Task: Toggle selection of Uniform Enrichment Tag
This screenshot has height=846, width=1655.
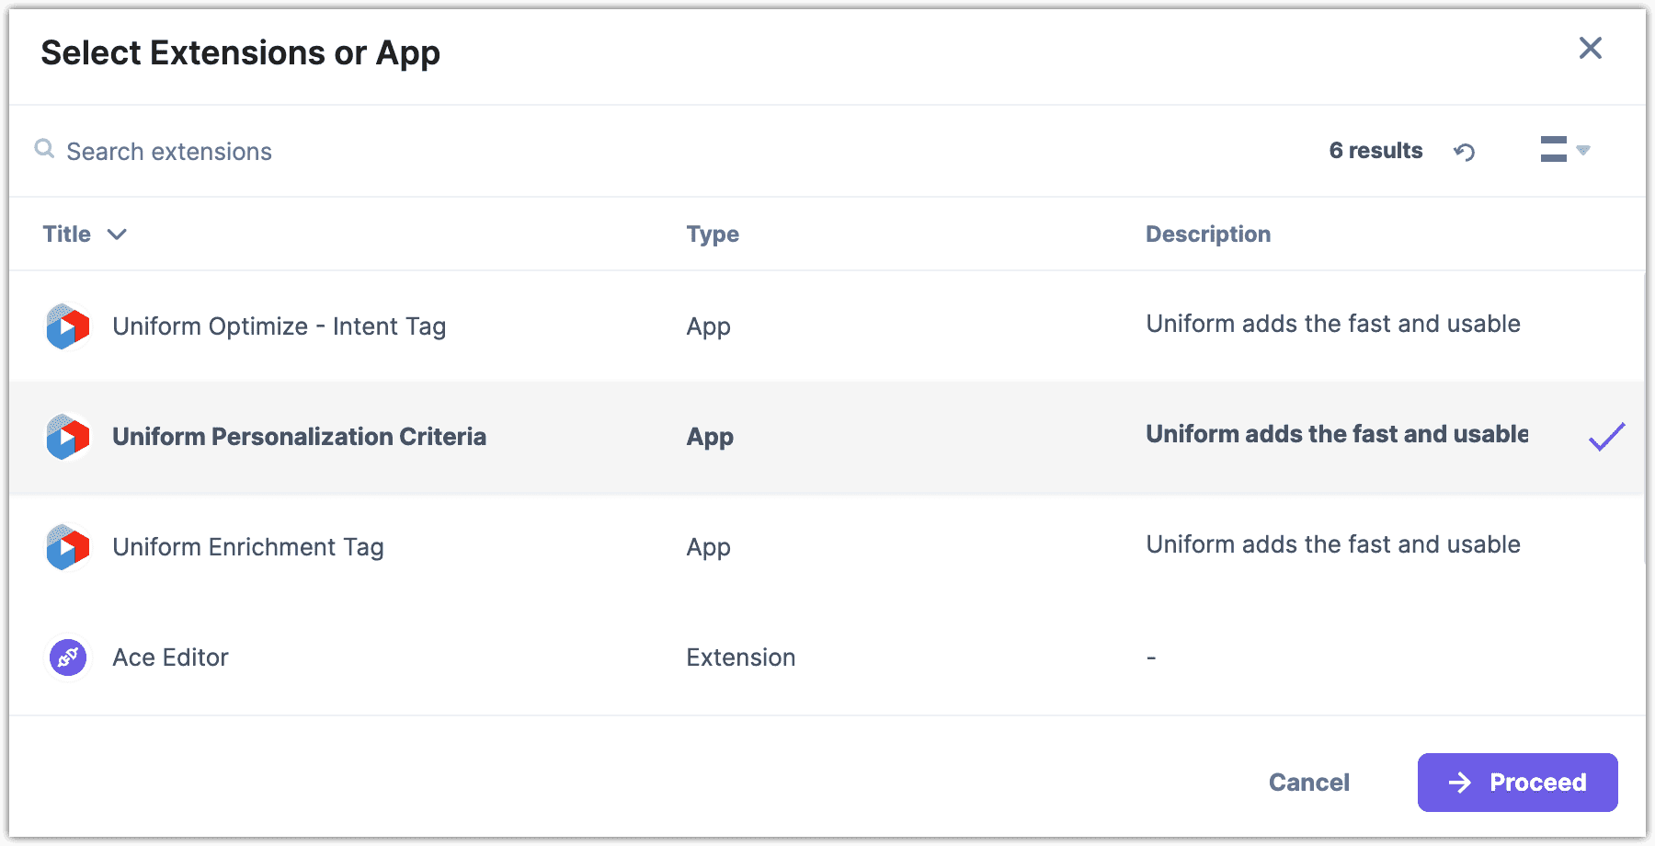Action: [552, 547]
